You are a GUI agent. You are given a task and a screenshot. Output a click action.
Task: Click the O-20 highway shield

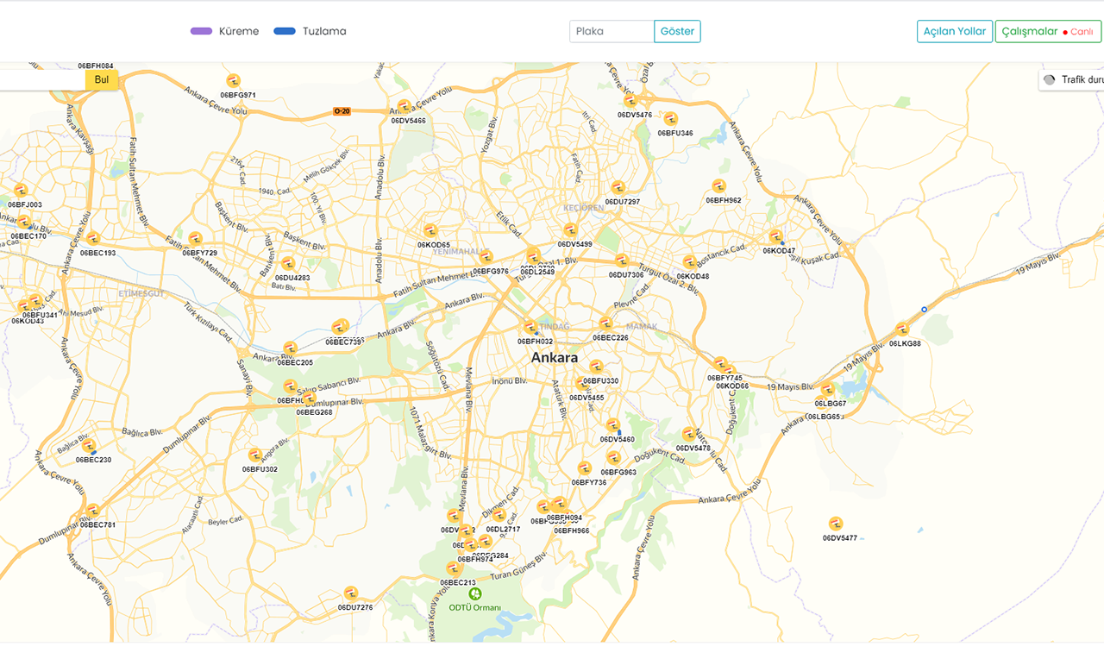(342, 111)
